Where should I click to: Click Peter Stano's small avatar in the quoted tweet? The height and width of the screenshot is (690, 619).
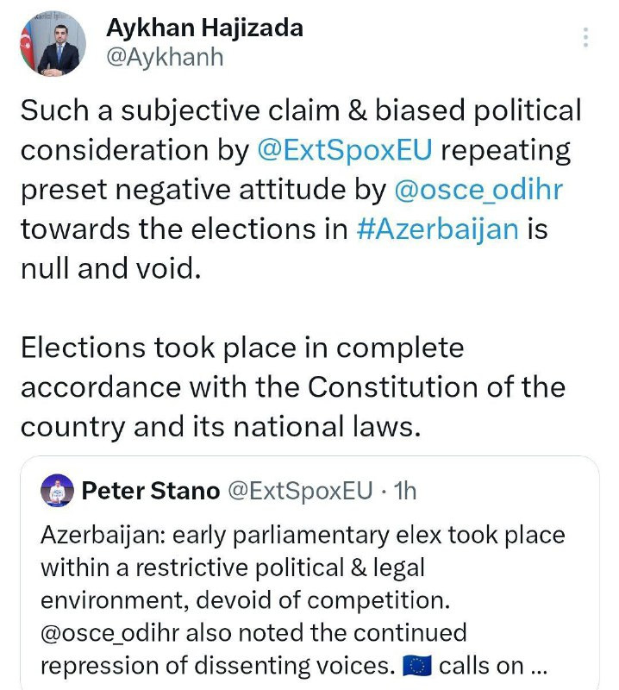(57, 492)
